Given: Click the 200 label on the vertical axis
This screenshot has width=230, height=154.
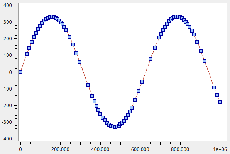Looking at the screenshot, I should pyautogui.click(x=7, y=39).
